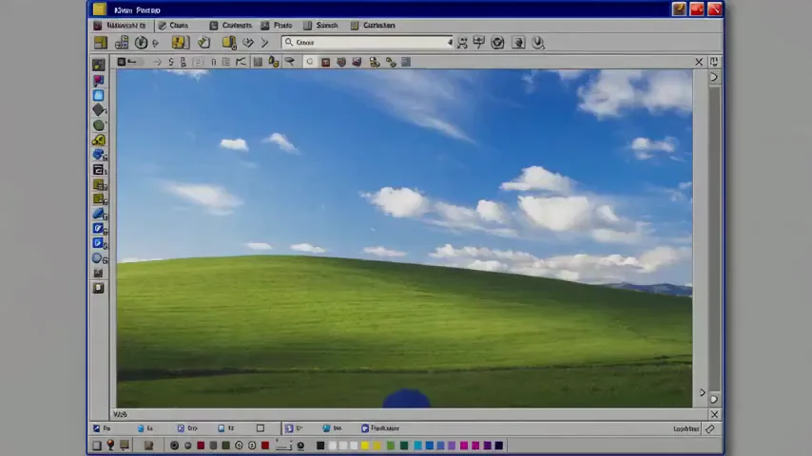
Task: Click the 'Fhaefkasar' button in bottom bar
Action: pos(380,428)
